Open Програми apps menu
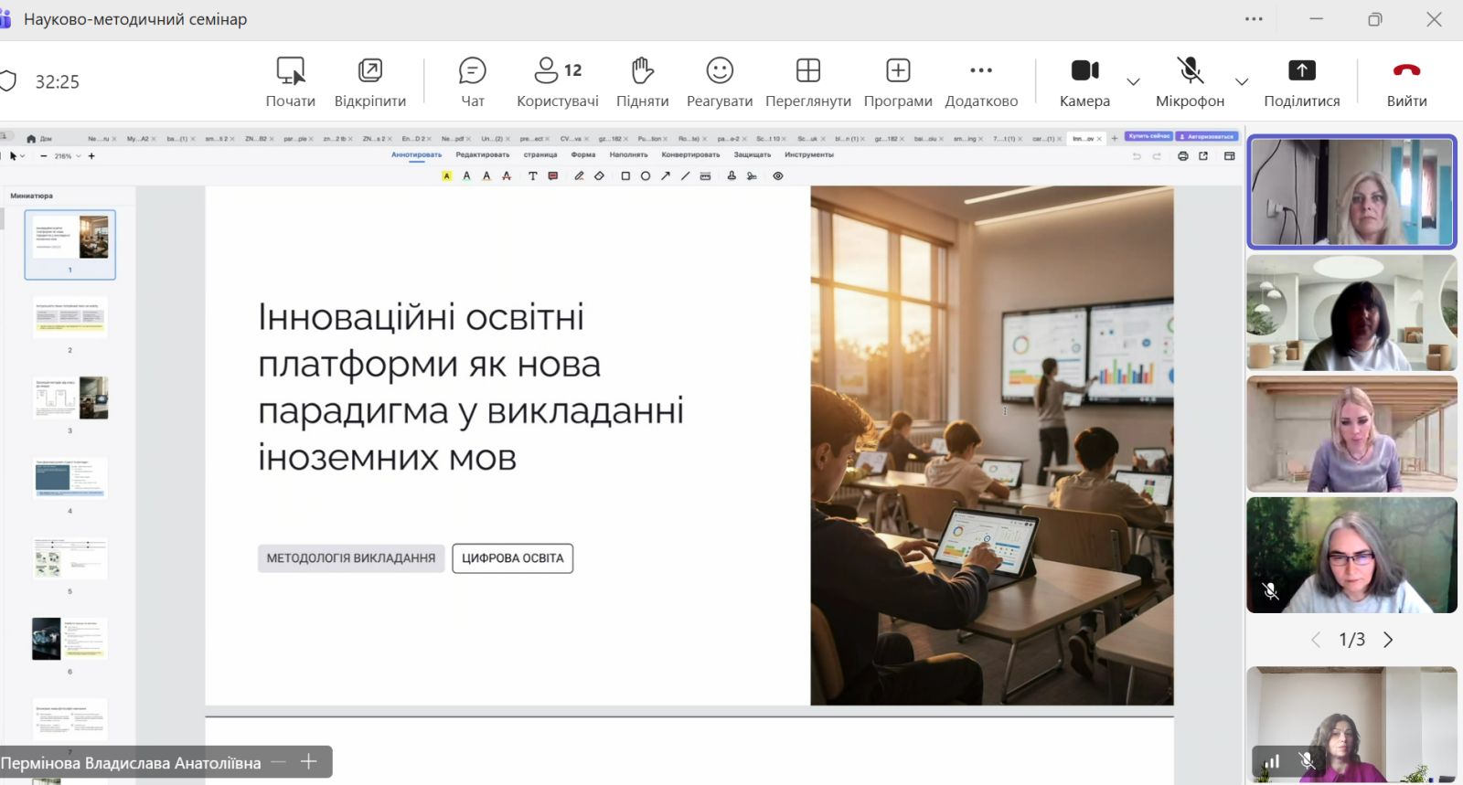This screenshot has width=1463, height=785. click(898, 82)
